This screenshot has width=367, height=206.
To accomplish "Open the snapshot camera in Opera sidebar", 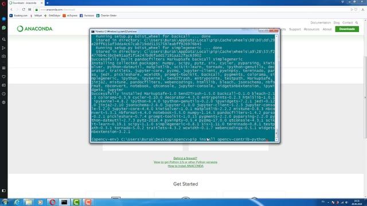I will (x=4, y=56).
